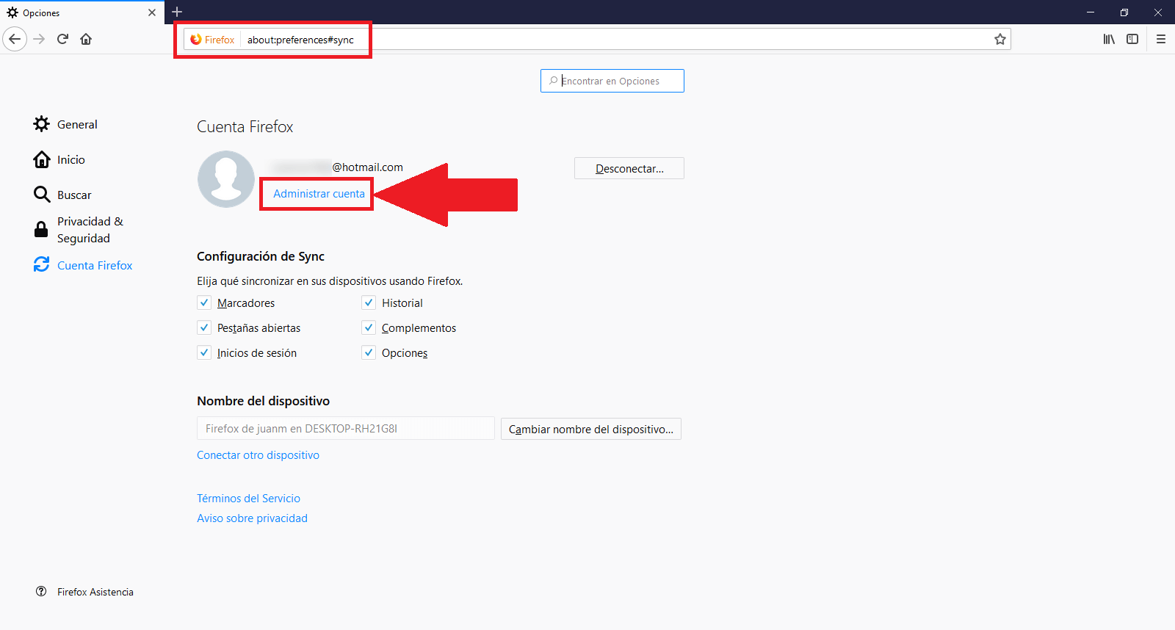Select the Opciones browser tab
The width and height of the screenshot is (1175, 630).
click(81, 12)
